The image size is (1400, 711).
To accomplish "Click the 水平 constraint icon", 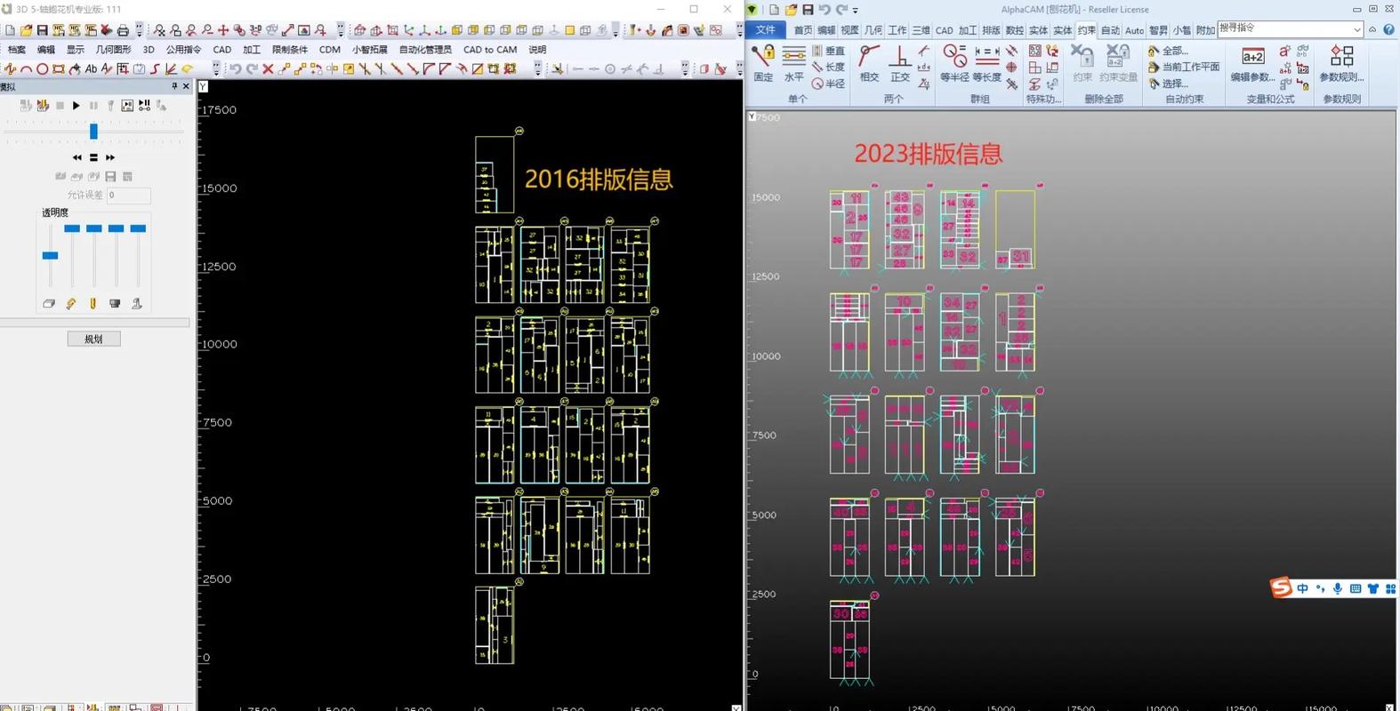I will coord(793,63).
